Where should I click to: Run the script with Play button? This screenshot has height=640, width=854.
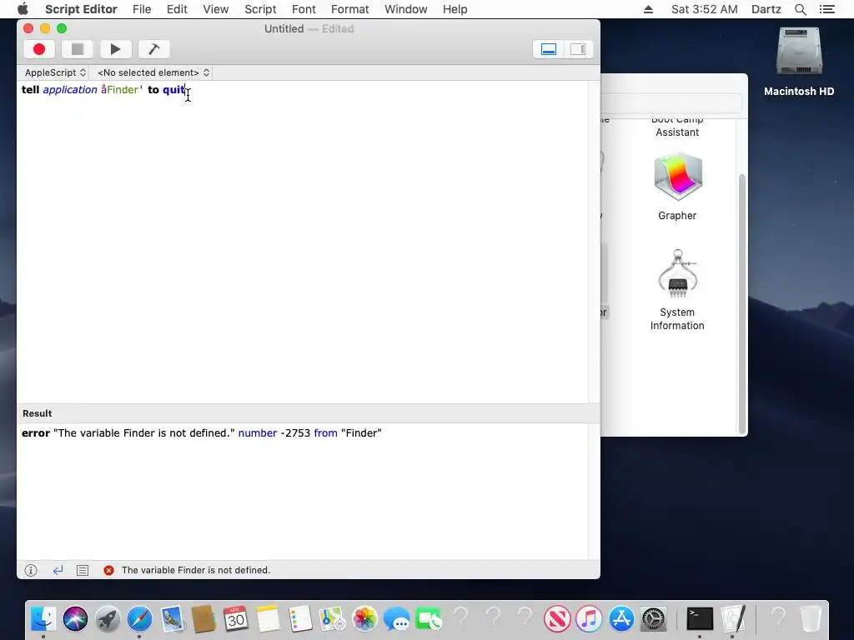point(115,49)
